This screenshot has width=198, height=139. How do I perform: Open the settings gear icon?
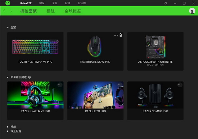click(x=166, y=3)
